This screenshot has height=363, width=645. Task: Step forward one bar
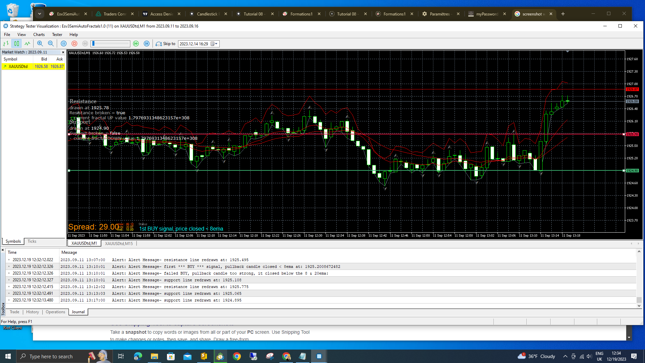[146, 44]
